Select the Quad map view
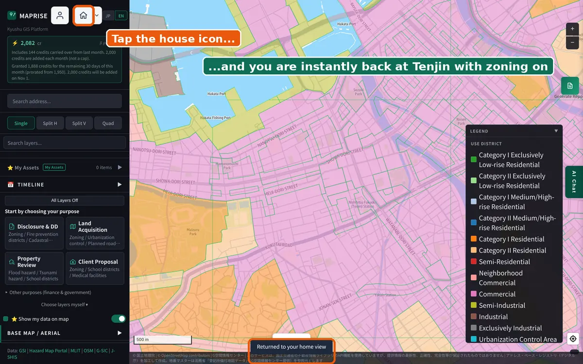Viewport: 583px width, 364px height. click(x=108, y=123)
